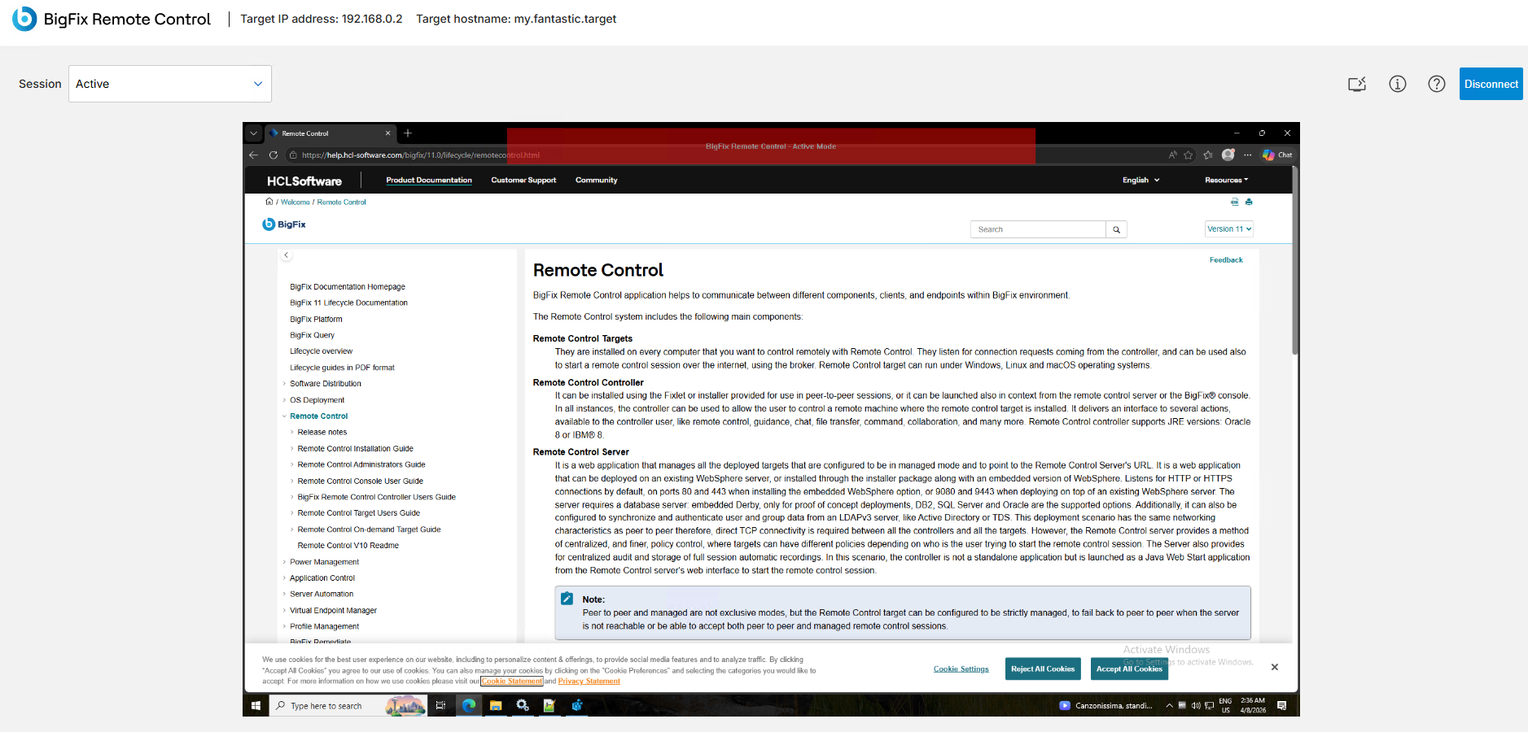Open Cookie Settings link

click(961, 669)
